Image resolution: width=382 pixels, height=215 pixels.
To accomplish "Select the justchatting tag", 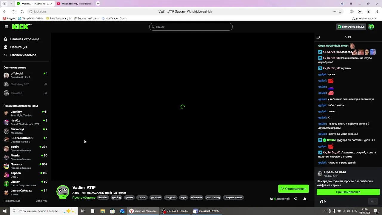I will [213, 197].
